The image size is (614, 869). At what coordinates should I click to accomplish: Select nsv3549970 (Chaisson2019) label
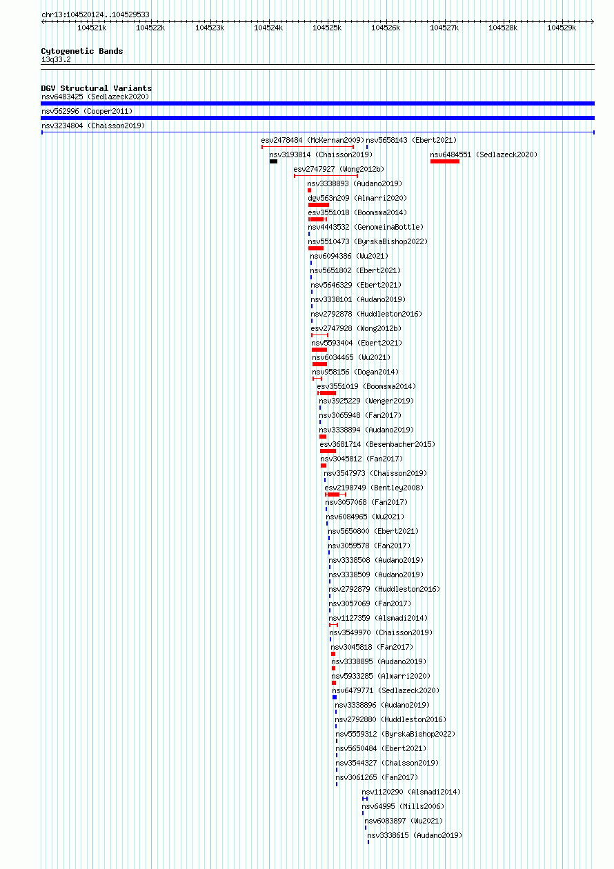[x=381, y=632]
